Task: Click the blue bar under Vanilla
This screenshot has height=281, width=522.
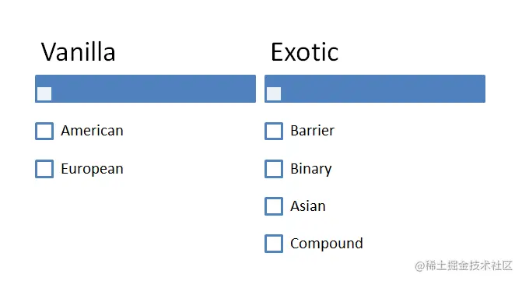Action: (x=145, y=89)
